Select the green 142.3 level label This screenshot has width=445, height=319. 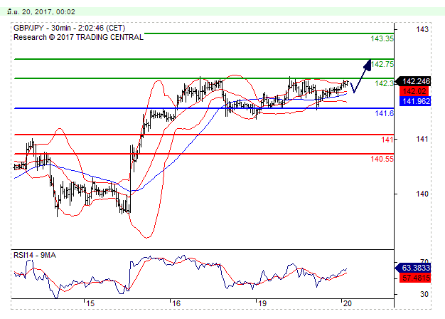(384, 83)
